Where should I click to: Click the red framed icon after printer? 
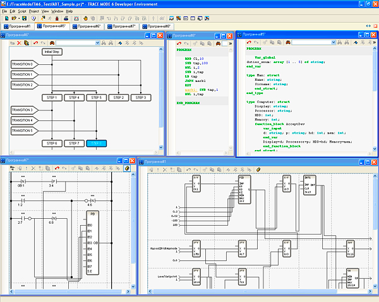(x=76, y=18)
